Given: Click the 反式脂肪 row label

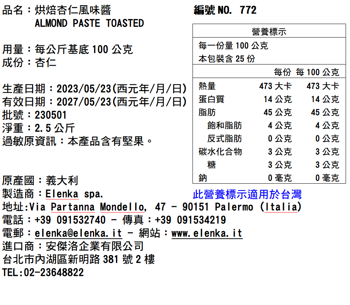Looking at the screenshot, I should [225, 138].
